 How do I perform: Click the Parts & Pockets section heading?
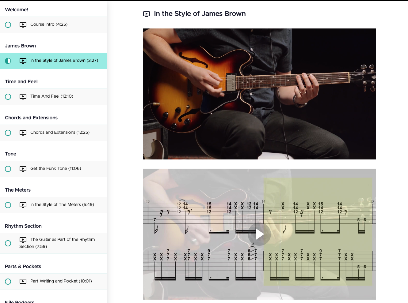[x=23, y=267]
